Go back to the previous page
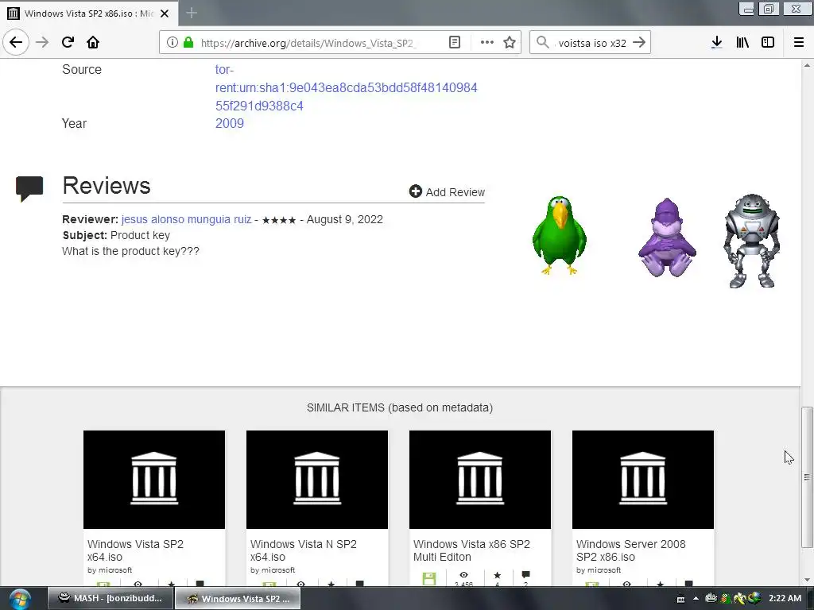 click(16, 42)
